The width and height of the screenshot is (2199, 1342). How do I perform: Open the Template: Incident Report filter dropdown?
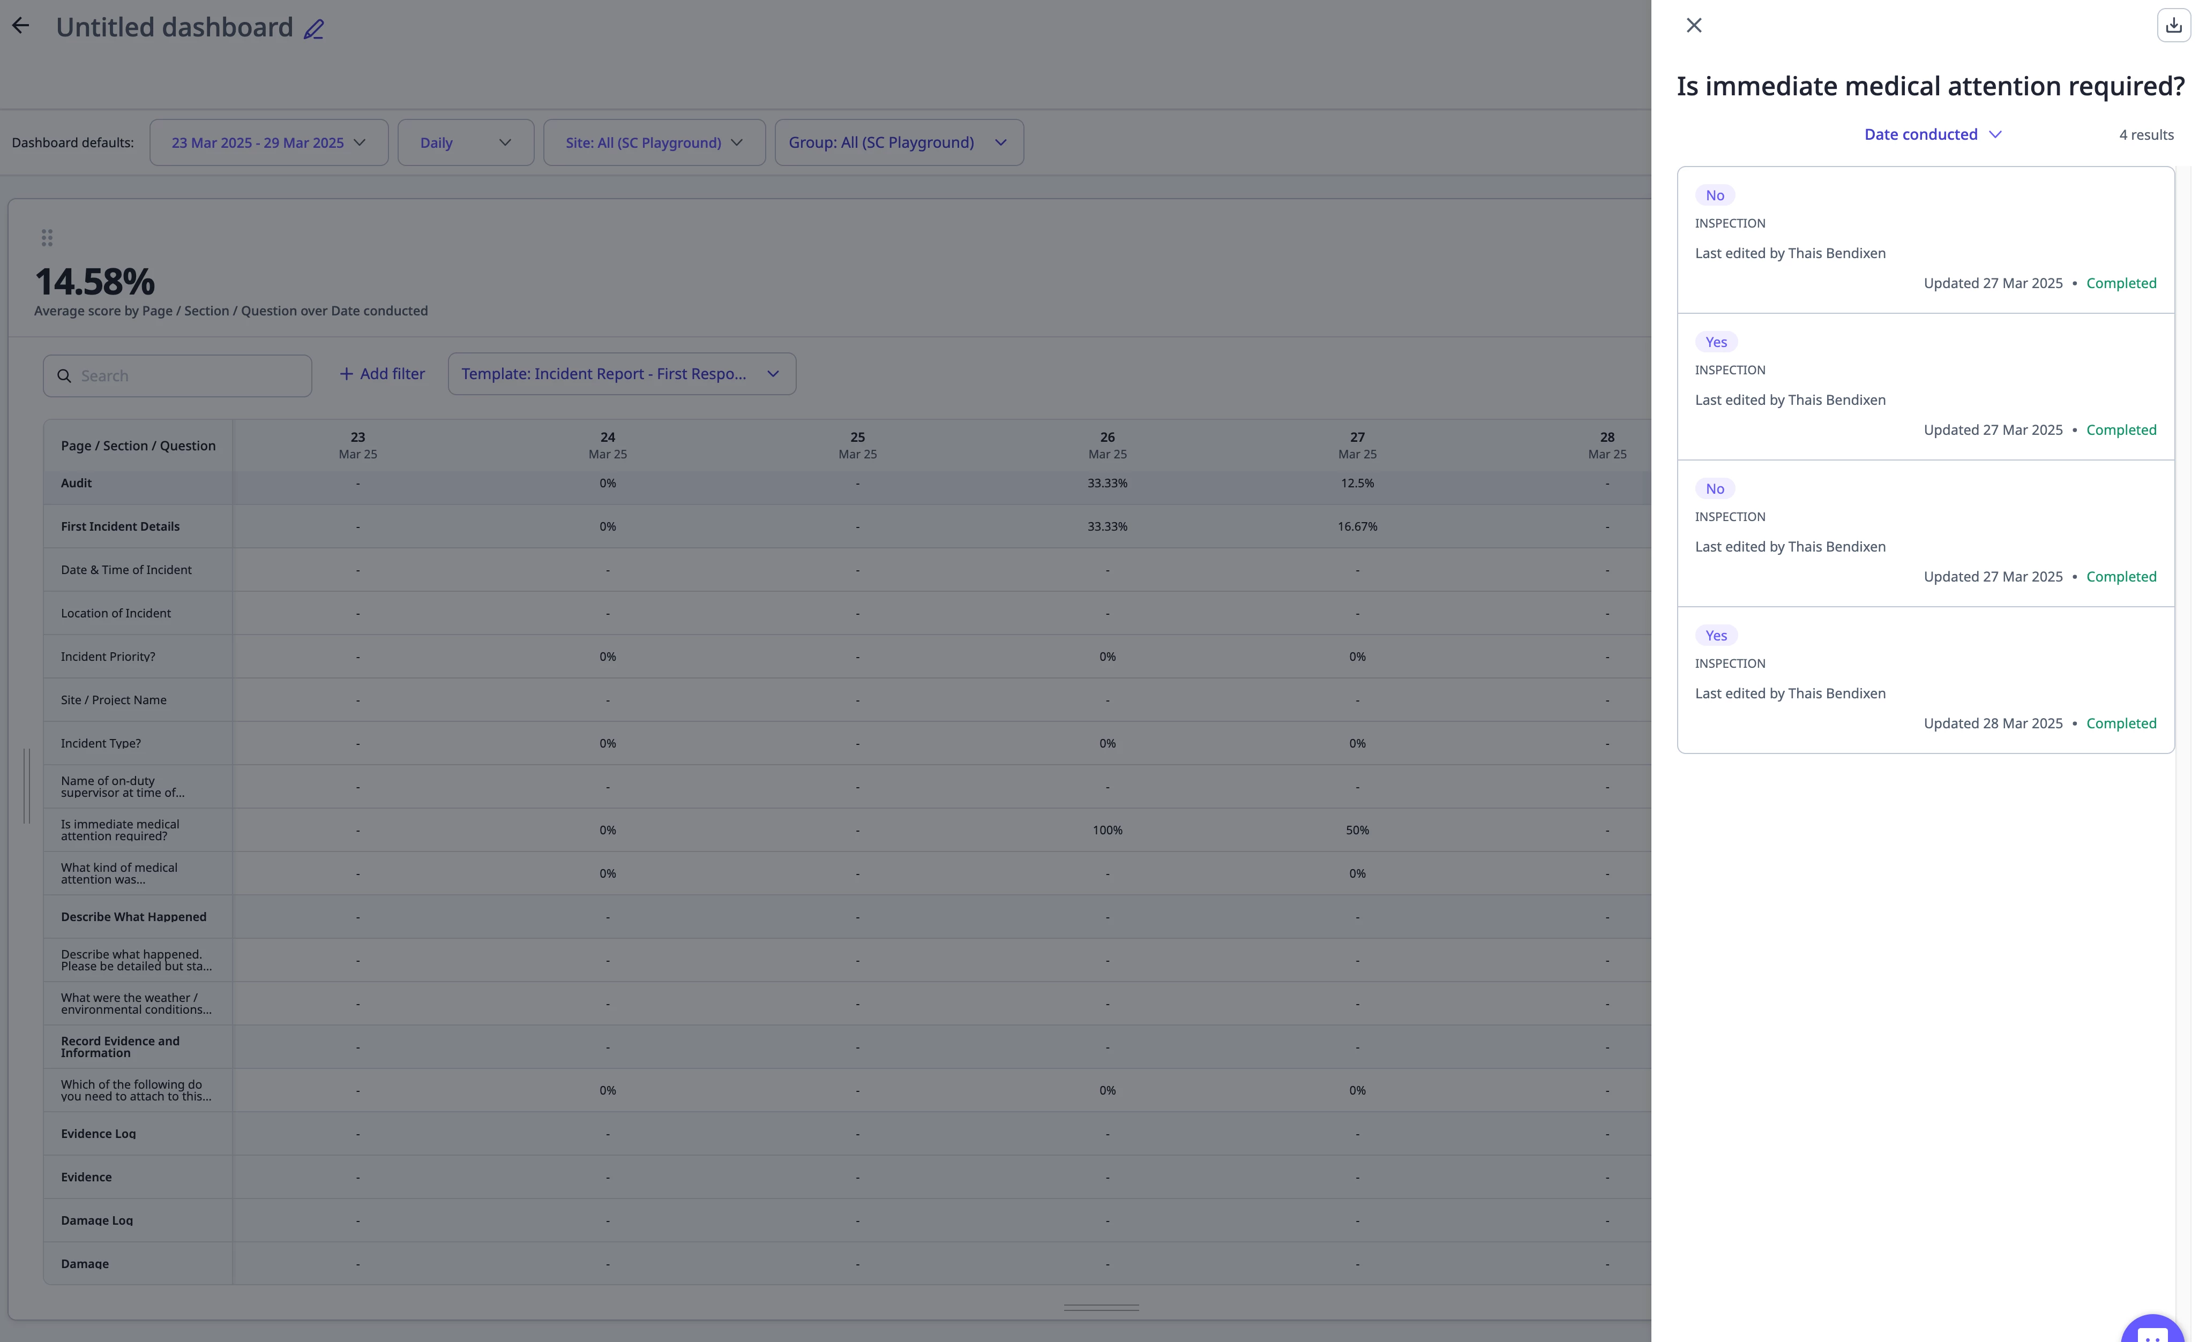tap(621, 374)
